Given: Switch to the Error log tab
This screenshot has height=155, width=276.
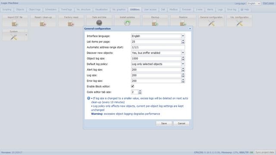Looking at the screenshot, I should (x=232, y=9).
